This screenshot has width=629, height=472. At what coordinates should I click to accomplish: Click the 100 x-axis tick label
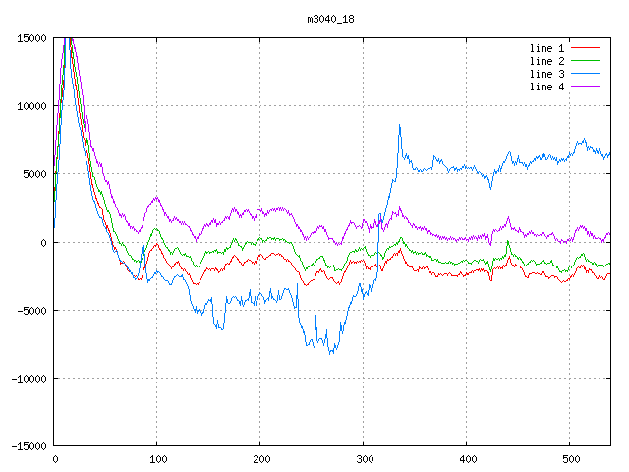tap(157, 459)
